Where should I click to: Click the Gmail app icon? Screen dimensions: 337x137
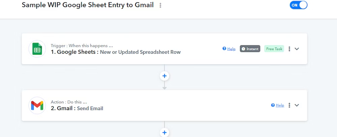tap(37, 105)
